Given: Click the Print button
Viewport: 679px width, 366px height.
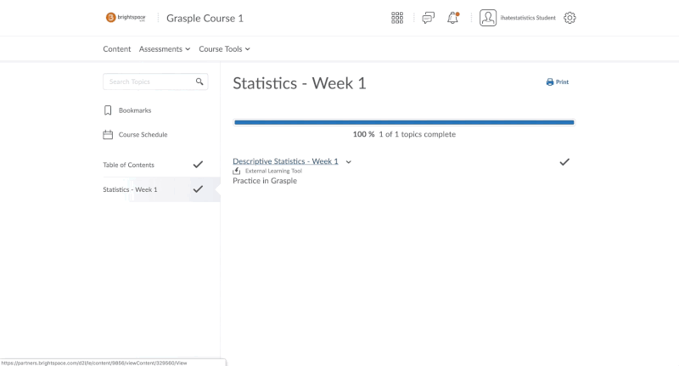Looking at the screenshot, I should pos(558,82).
